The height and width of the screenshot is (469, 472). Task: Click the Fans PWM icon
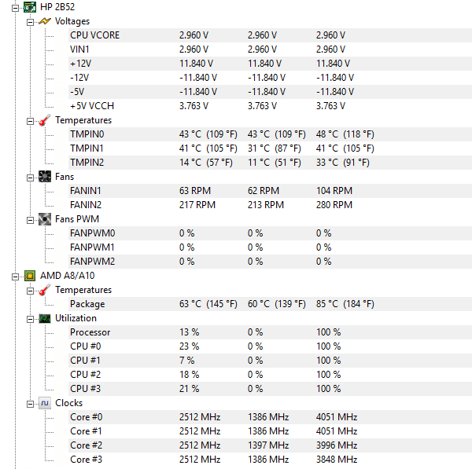[x=45, y=219]
